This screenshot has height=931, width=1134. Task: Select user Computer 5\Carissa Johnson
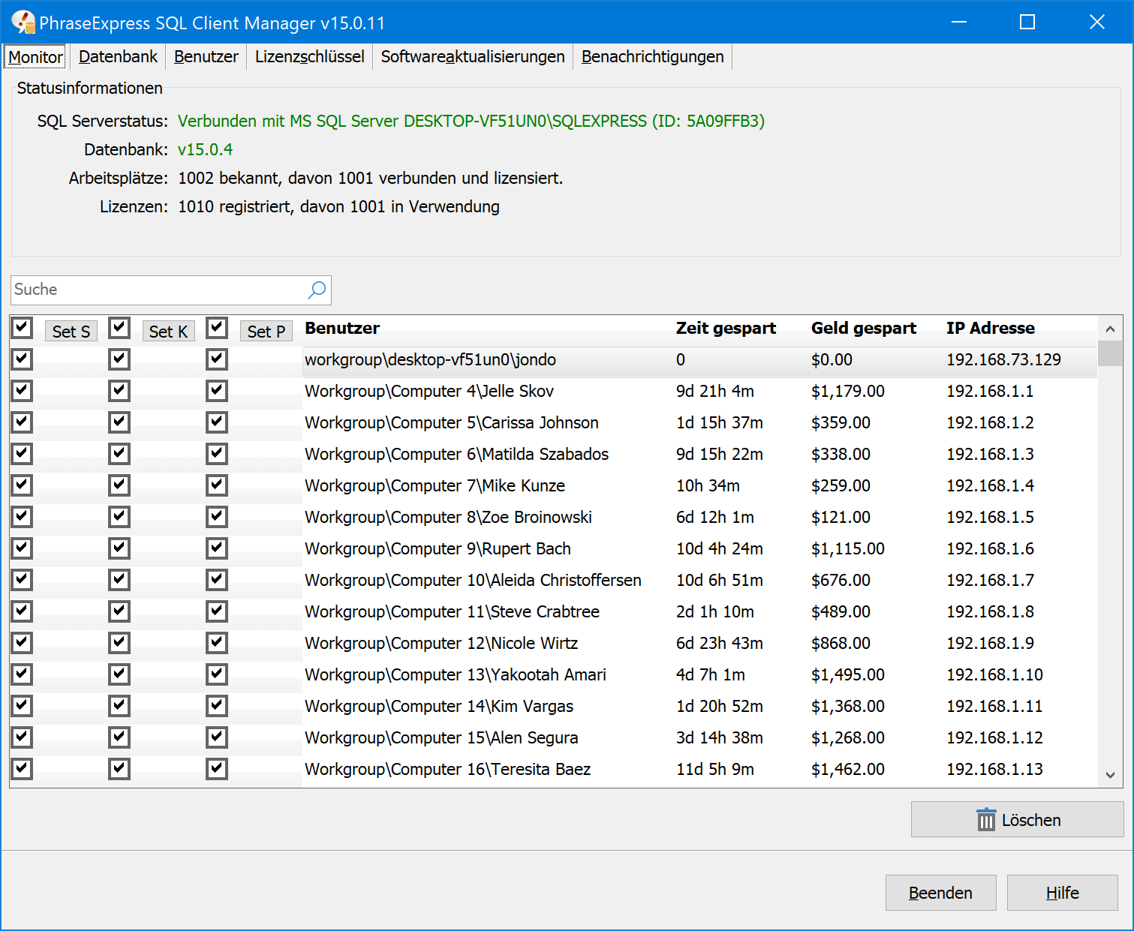(x=452, y=422)
